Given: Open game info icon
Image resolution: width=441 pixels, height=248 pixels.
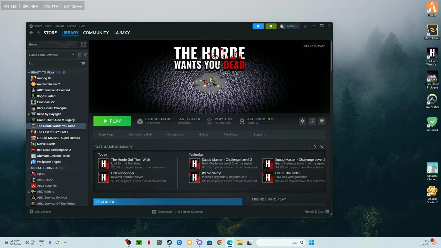Looking at the screenshot, I should click(x=312, y=121).
